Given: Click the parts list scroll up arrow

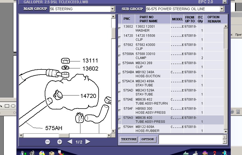Looking at the screenshot, I should coord(226,26).
